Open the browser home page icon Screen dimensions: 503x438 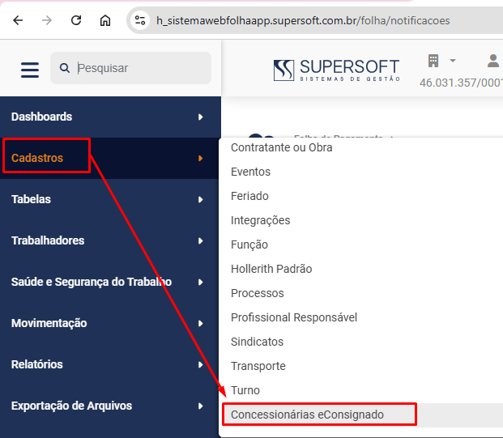(105, 20)
